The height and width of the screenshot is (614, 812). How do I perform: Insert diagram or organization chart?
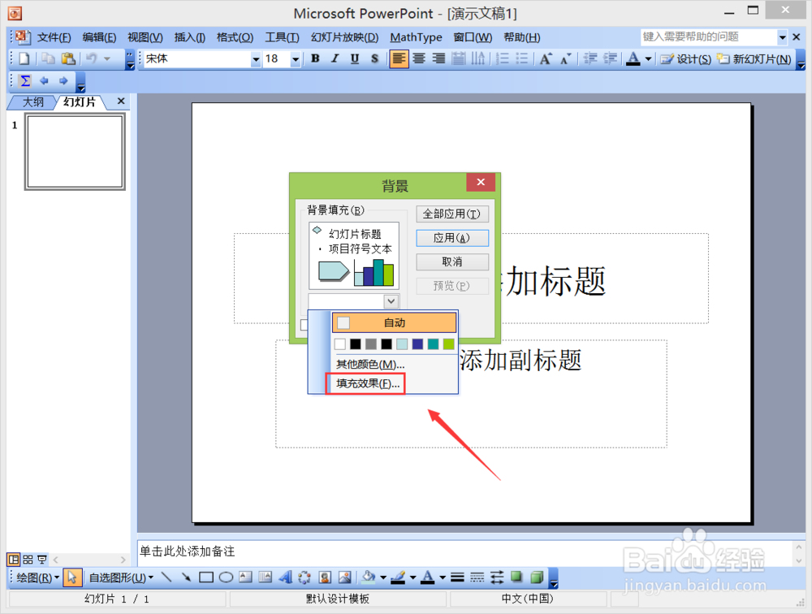pos(304,577)
